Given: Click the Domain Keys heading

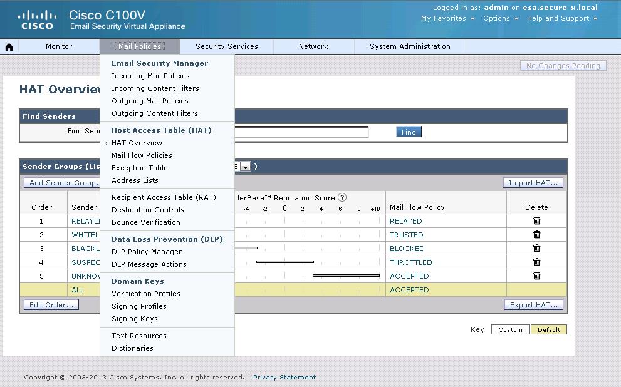Looking at the screenshot, I should click(137, 281).
